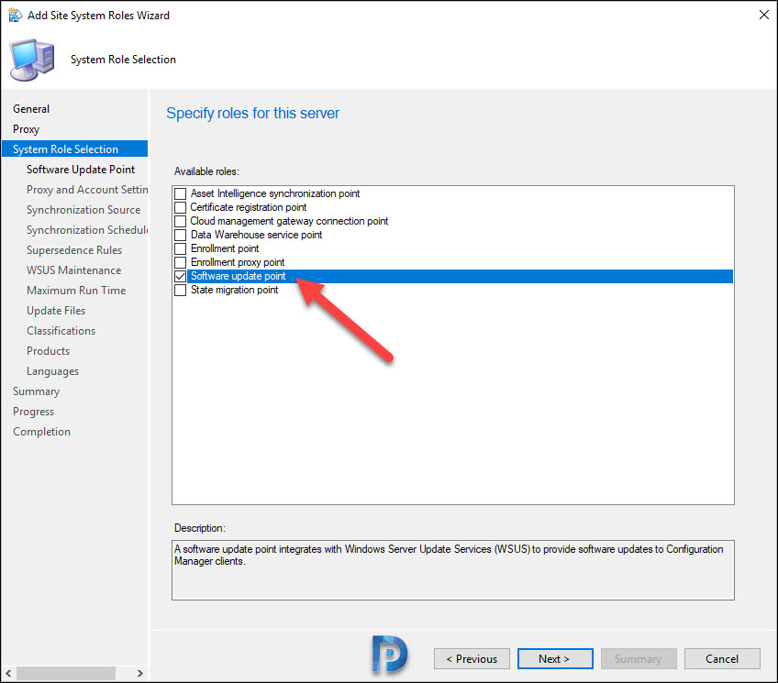This screenshot has height=683, width=778.
Task: Check Certificate registration point
Action: (181, 207)
